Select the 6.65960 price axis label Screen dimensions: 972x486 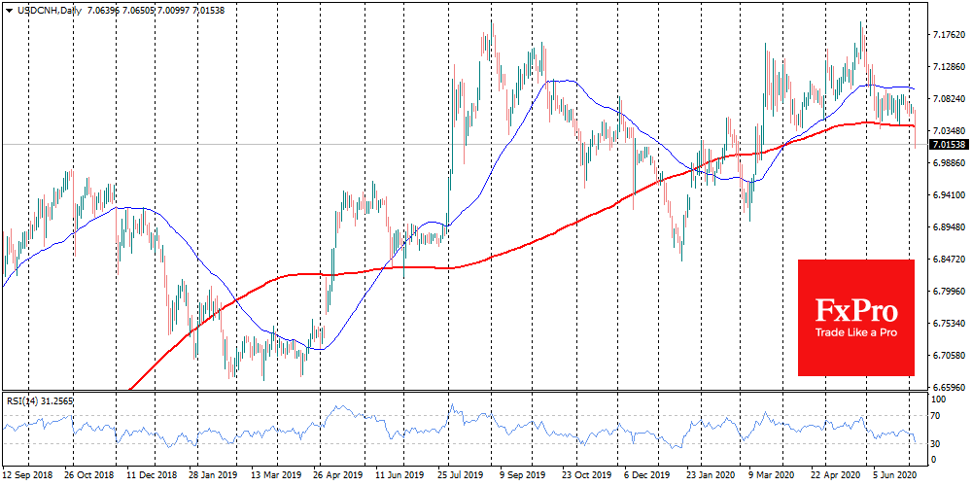948,387
